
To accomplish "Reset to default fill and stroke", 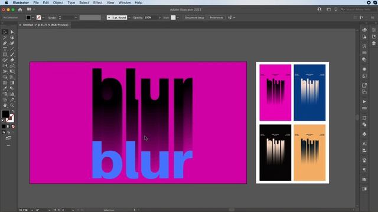I will (x=3, y=121).
